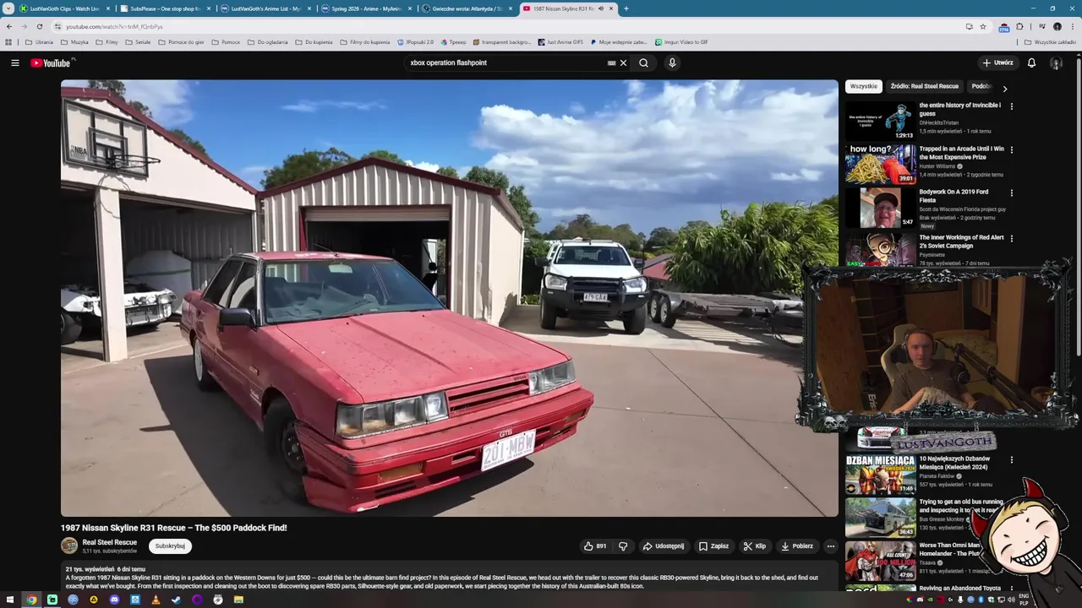
Task: Click the 'Klip' button
Action: (754, 546)
